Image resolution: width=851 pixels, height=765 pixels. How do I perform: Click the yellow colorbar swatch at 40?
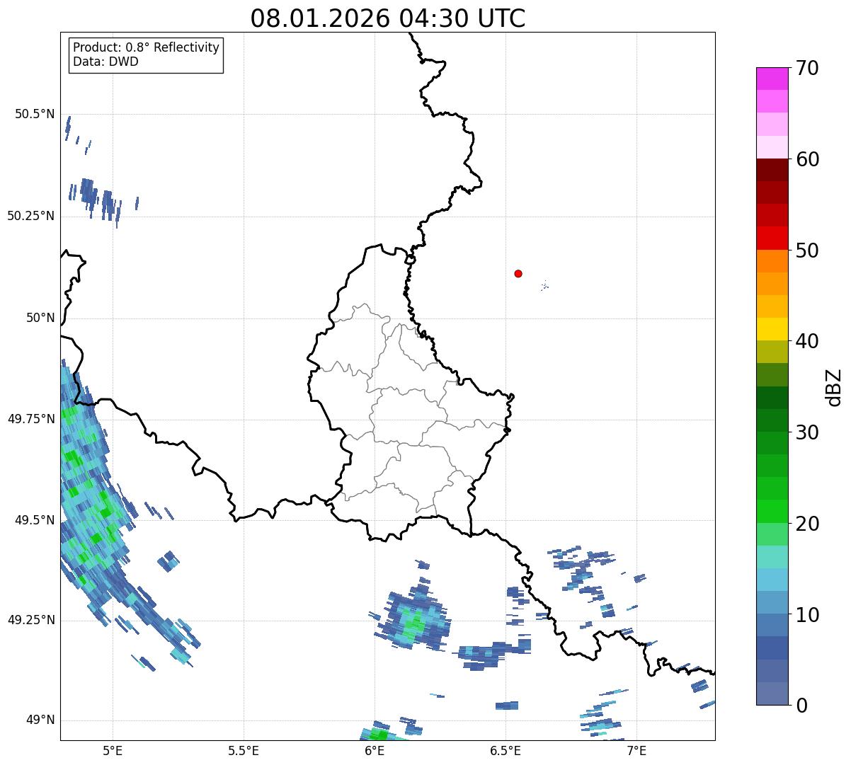tap(772, 329)
